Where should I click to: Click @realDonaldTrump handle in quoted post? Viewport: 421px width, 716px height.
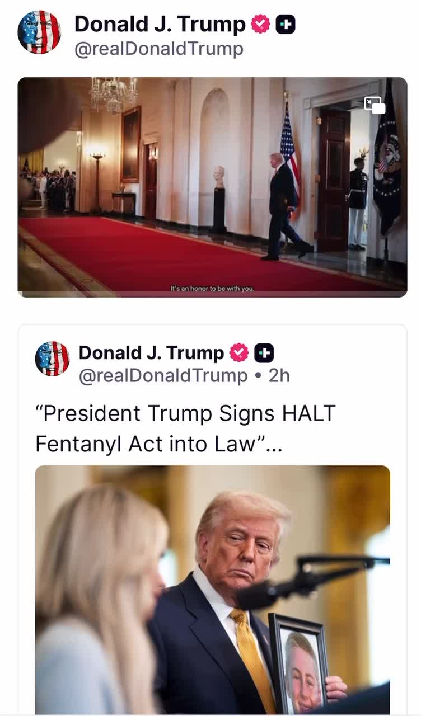coord(163,376)
